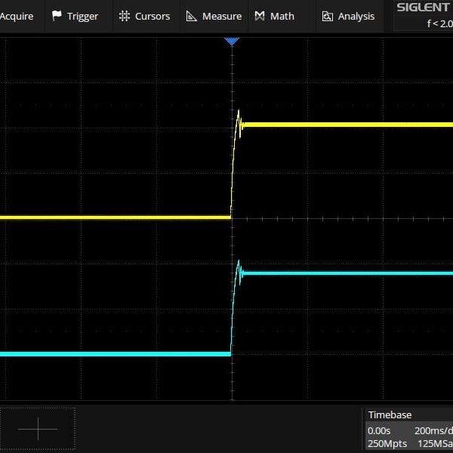Click the cyan trace's flat low level
453x453 pixels.
113,353
